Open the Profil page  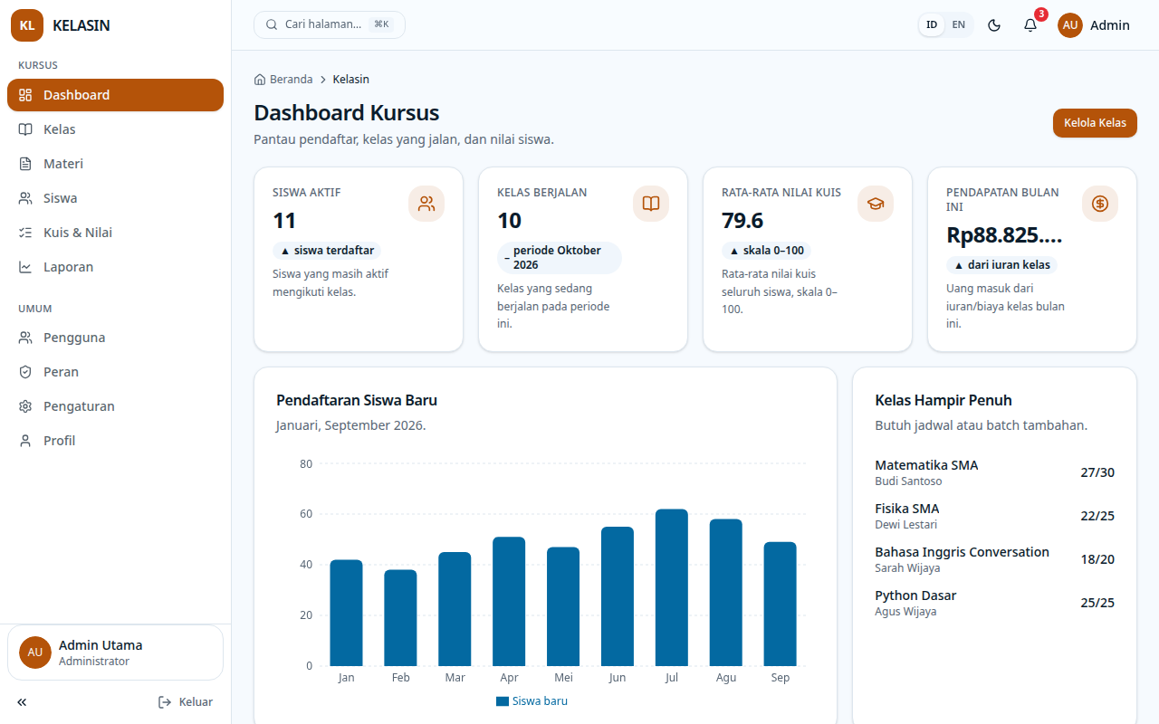[115, 441]
